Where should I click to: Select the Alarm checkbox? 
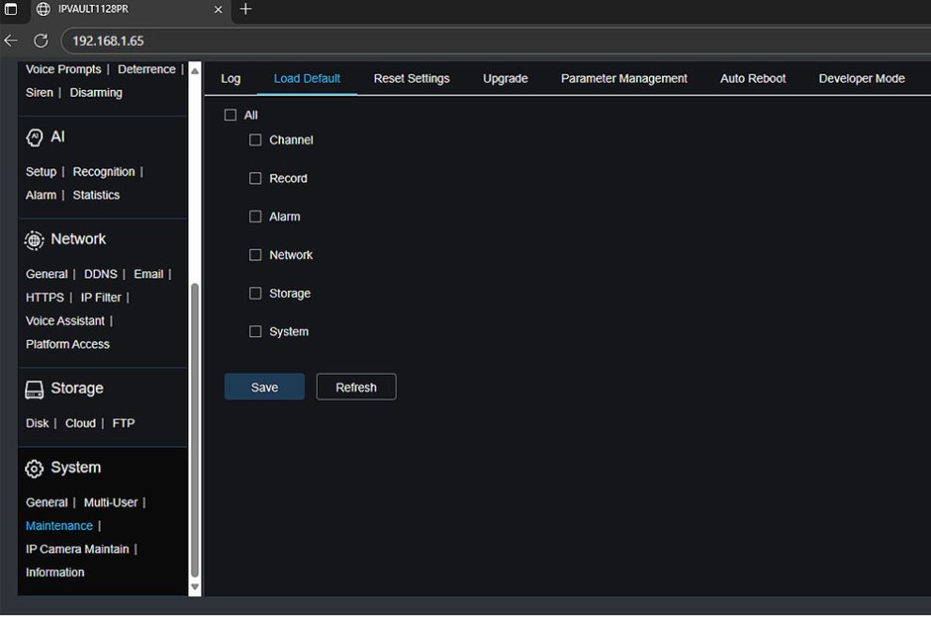tap(255, 216)
